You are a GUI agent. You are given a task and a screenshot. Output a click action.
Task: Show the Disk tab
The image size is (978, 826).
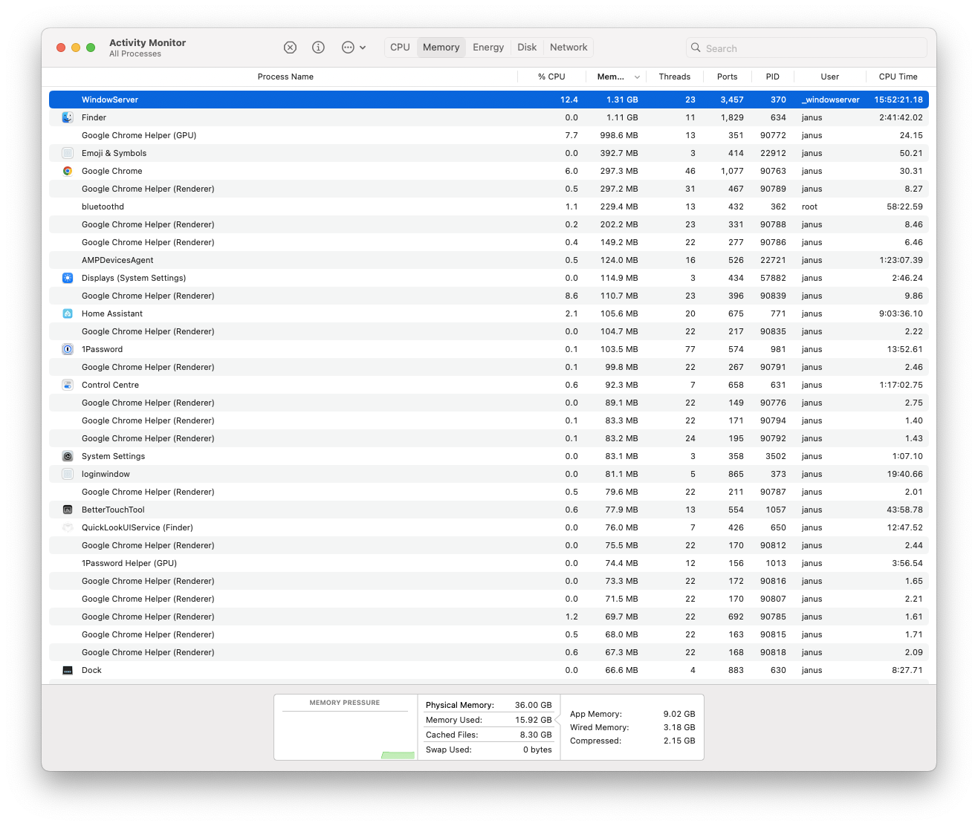click(527, 48)
